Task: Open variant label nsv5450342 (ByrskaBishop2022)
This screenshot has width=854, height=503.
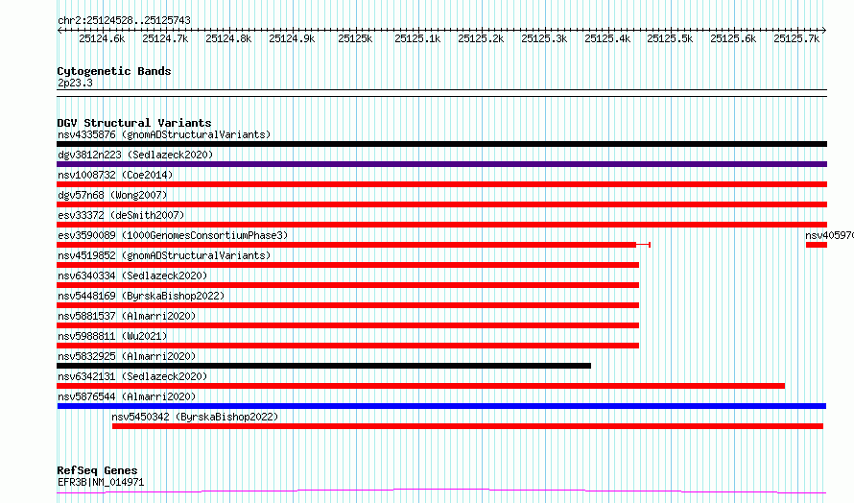Action: click(x=195, y=417)
